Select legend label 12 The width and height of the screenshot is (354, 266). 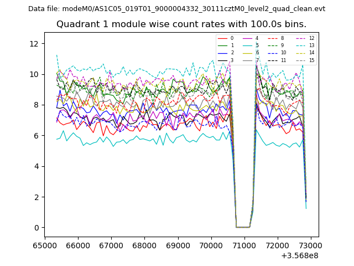(312, 38)
